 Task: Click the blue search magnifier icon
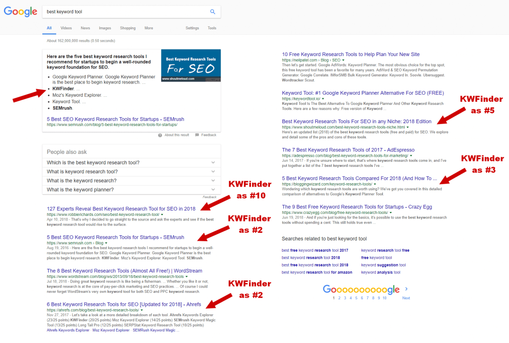[213, 11]
